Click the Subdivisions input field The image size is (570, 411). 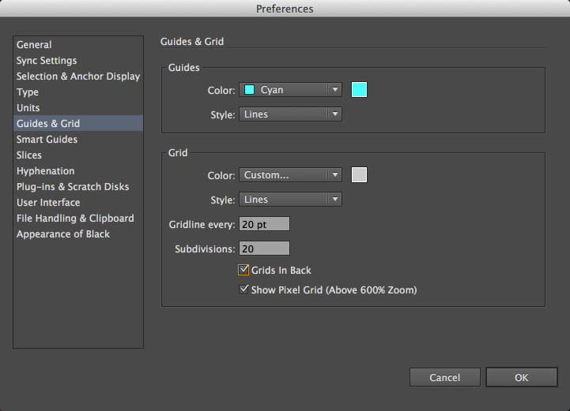[264, 249]
